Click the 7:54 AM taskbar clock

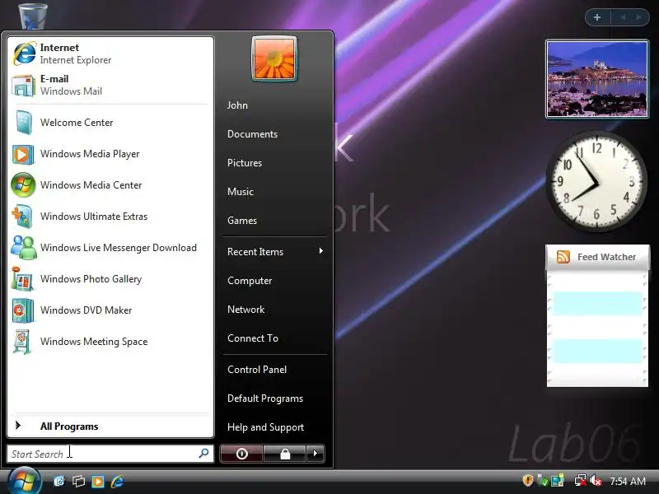628,481
